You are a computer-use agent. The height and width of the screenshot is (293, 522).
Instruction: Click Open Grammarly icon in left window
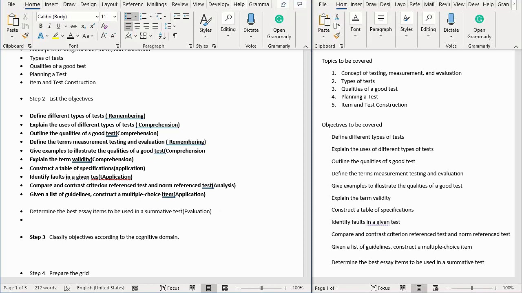tap(279, 27)
